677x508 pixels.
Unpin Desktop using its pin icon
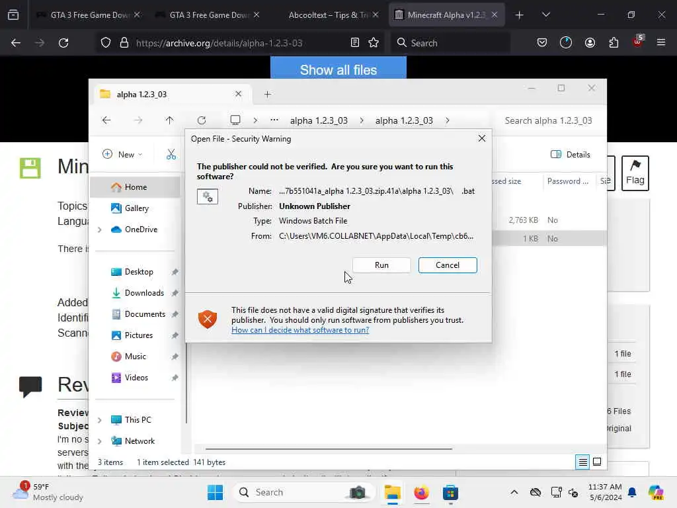(175, 272)
